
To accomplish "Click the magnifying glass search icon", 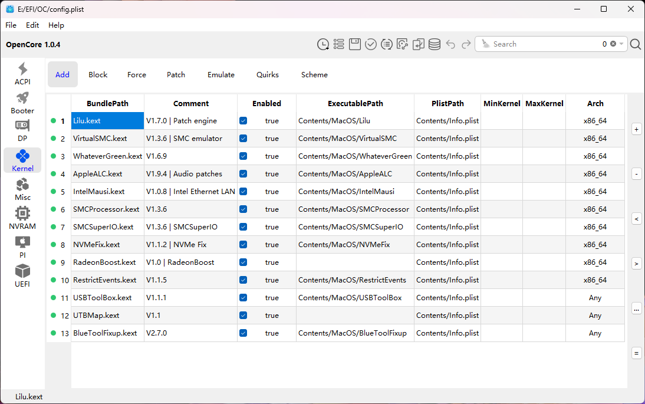I will (636, 44).
